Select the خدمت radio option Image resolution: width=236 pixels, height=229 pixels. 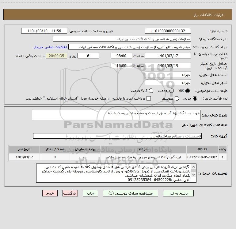[172, 91]
